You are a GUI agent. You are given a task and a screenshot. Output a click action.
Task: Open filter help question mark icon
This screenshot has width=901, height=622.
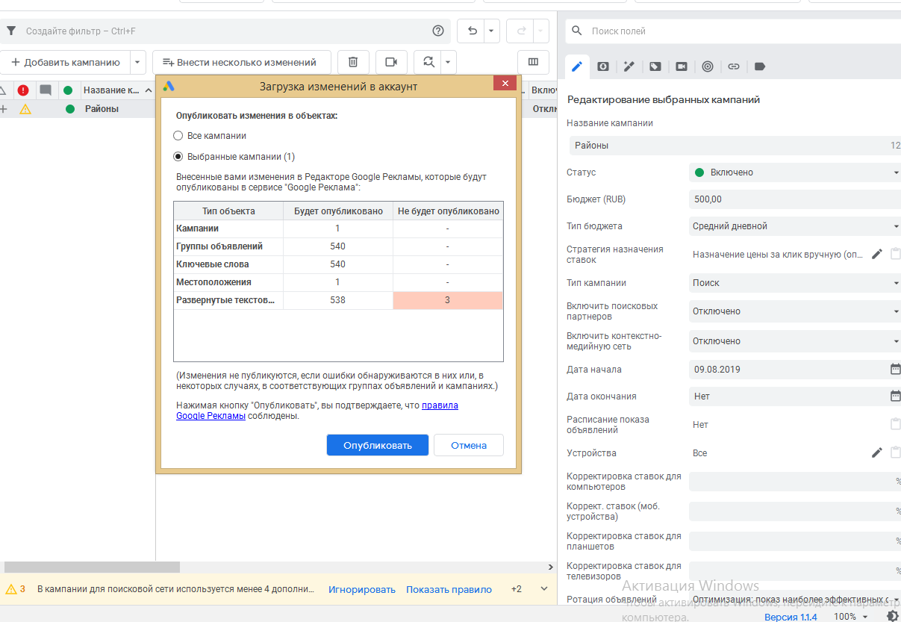(438, 31)
